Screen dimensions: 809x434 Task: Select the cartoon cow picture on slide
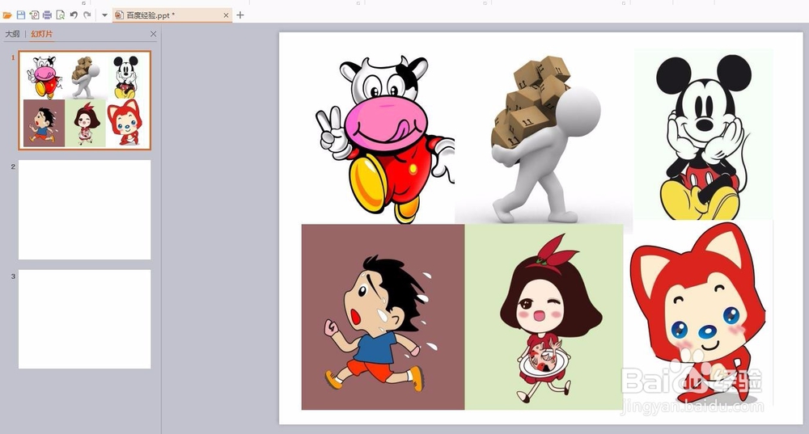[385, 139]
